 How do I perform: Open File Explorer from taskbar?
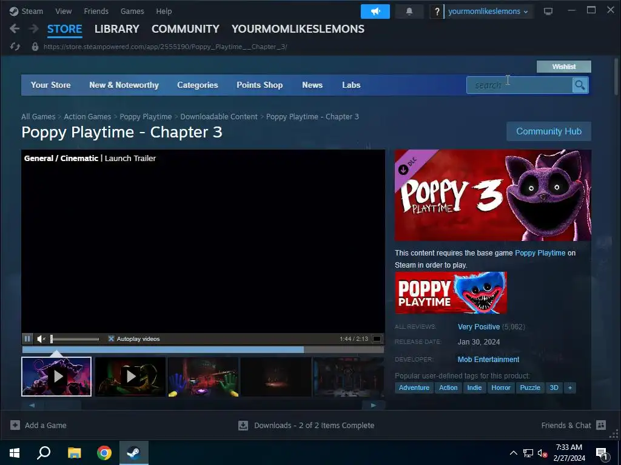pos(74,453)
